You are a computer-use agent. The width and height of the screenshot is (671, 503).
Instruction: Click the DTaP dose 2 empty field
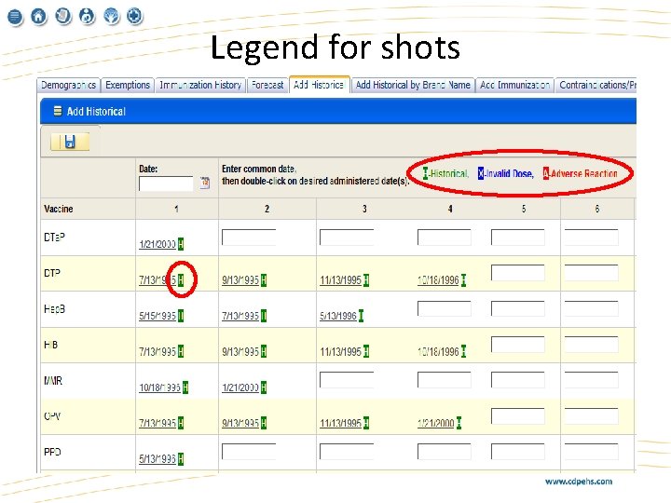point(249,237)
